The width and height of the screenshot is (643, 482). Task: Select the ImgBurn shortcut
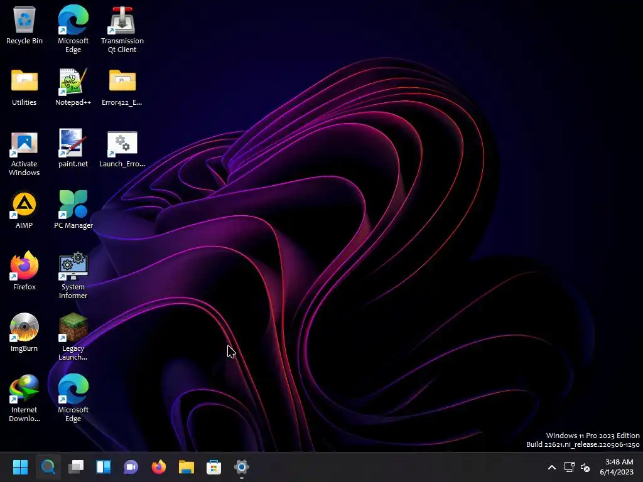point(24,332)
